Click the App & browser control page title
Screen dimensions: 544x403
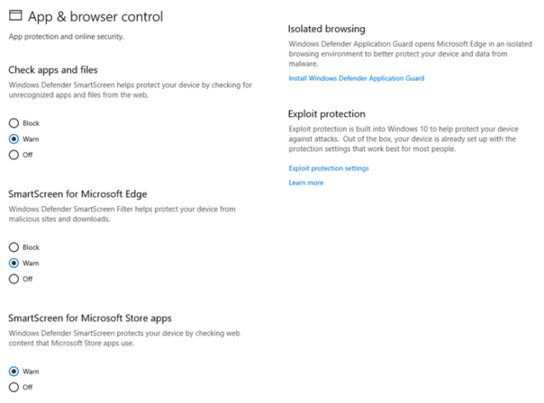[95, 16]
